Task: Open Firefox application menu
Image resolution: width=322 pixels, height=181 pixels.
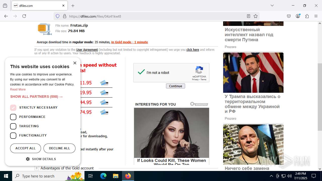Action: click(316, 16)
